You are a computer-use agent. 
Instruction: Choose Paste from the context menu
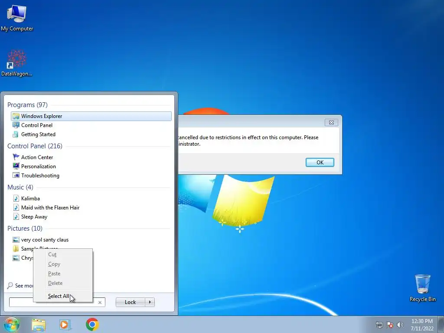(63, 274)
